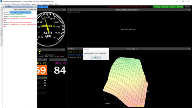Viewport: 192px width, 108px height.
Task: Click the Ok button in the warning dialog
Action: [96, 57]
